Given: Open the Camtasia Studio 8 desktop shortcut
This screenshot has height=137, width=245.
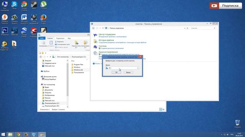Looking at the screenshot, I should [15, 19].
